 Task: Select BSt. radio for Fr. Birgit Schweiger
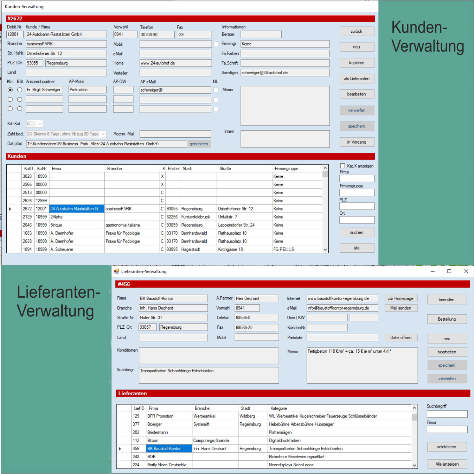pyautogui.click(x=20, y=90)
